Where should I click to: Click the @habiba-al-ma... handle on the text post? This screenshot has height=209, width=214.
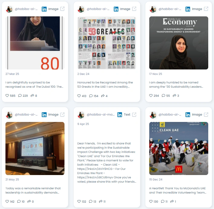(x=100, y=114)
